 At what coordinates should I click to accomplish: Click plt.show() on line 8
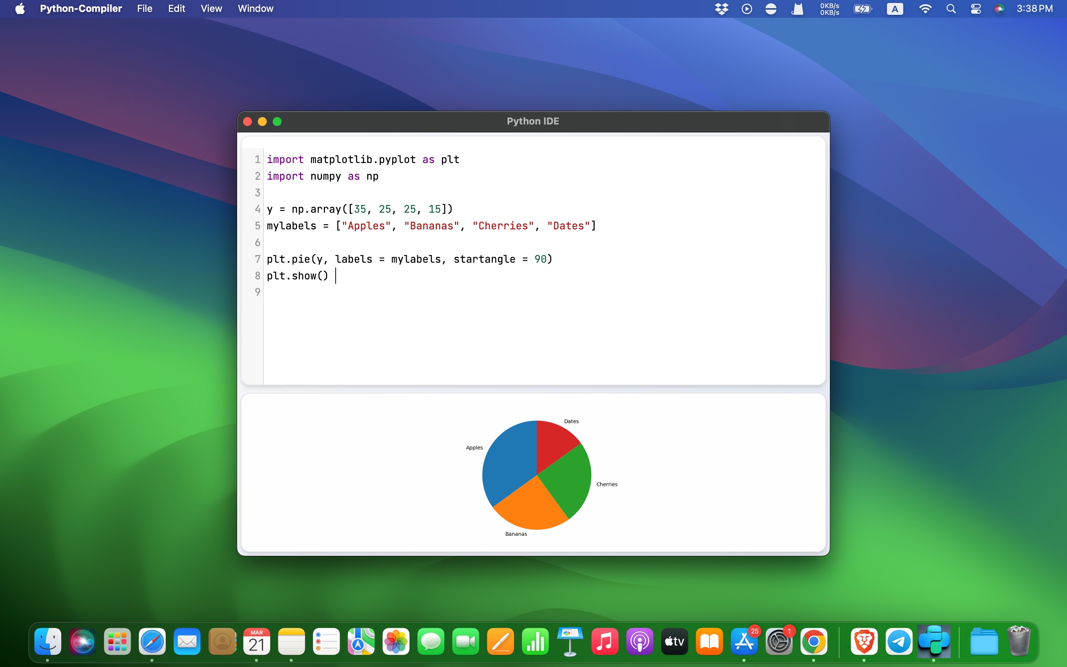(x=298, y=276)
